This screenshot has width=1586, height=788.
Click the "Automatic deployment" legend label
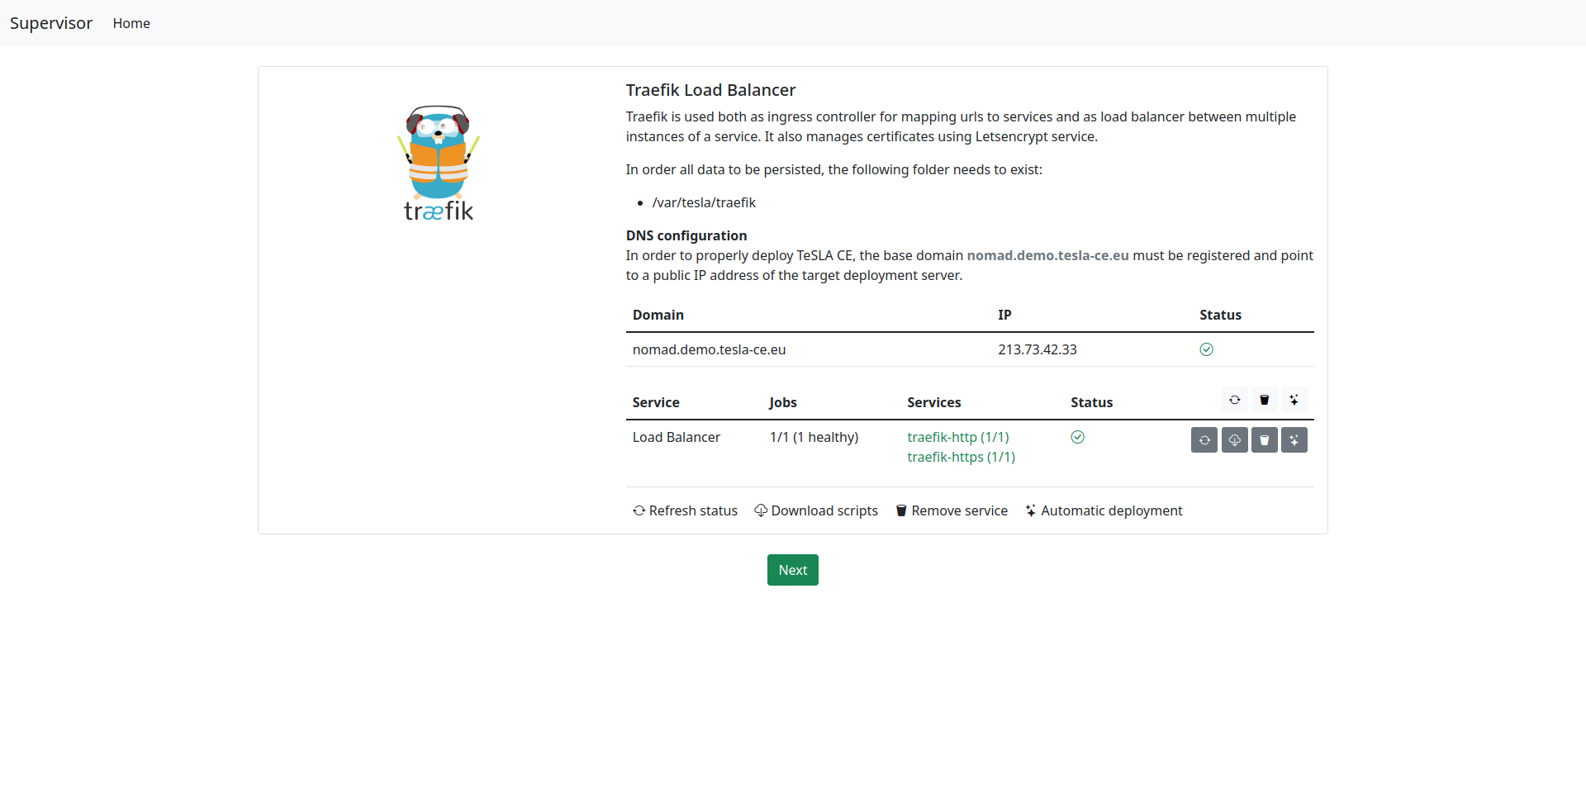click(x=1103, y=510)
